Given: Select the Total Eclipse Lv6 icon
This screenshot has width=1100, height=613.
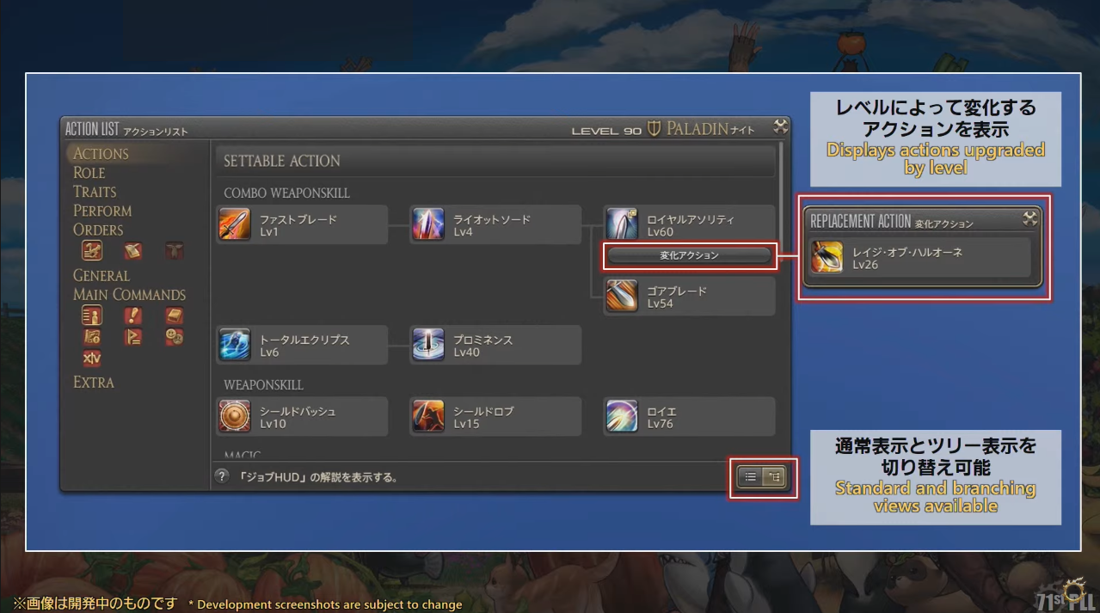Looking at the screenshot, I should click(234, 345).
